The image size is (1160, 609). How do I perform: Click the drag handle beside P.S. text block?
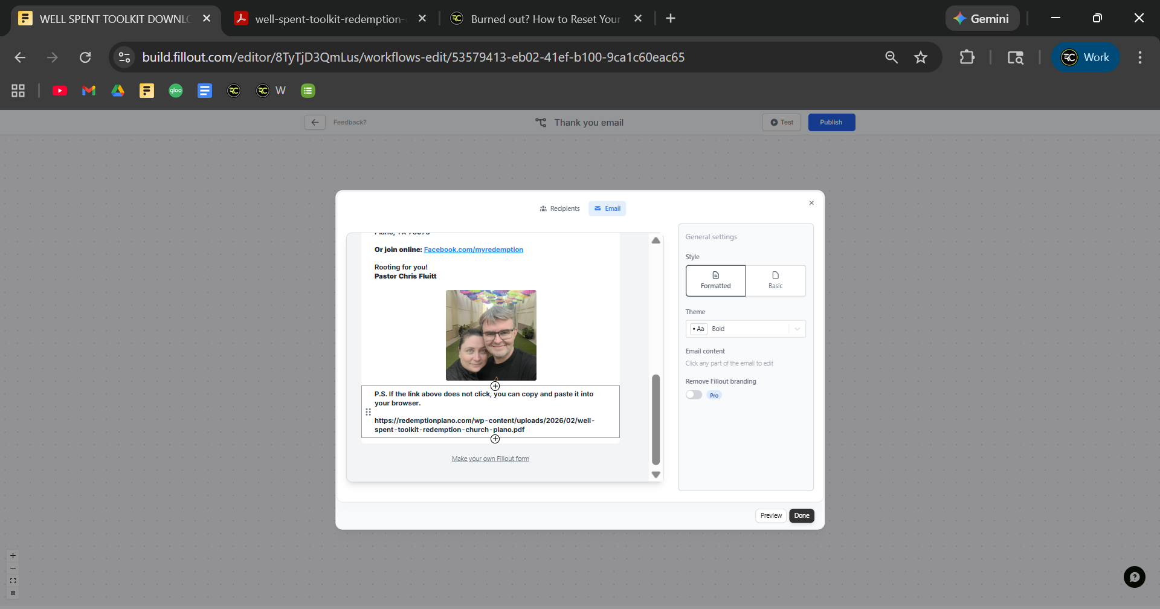tap(368, 412)
